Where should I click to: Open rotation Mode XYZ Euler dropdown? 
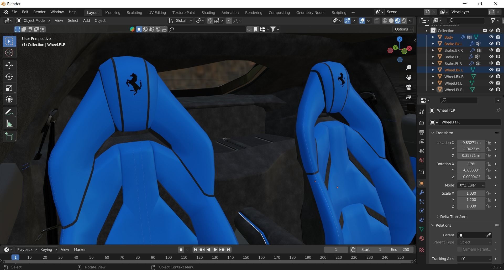coord(471,185)
